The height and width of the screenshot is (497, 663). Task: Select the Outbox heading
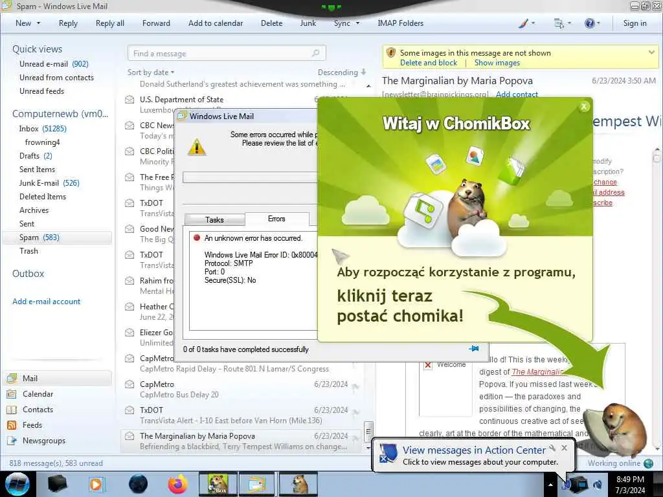[x=28, y=274]
